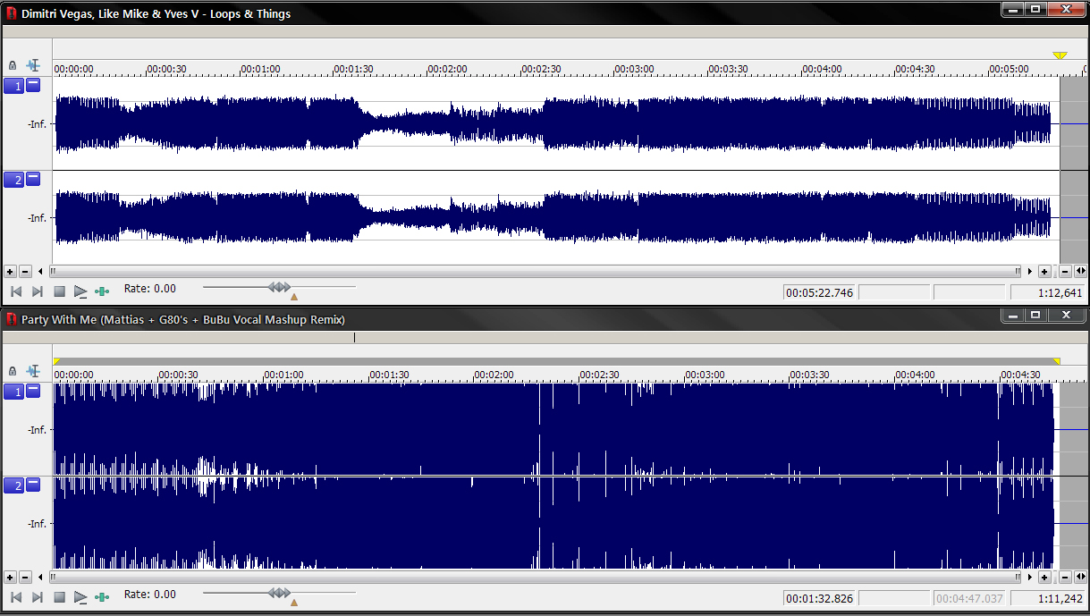Go to end in the Loops & Things window
The height and width of the screenshot is (616, 1090).
38,291
